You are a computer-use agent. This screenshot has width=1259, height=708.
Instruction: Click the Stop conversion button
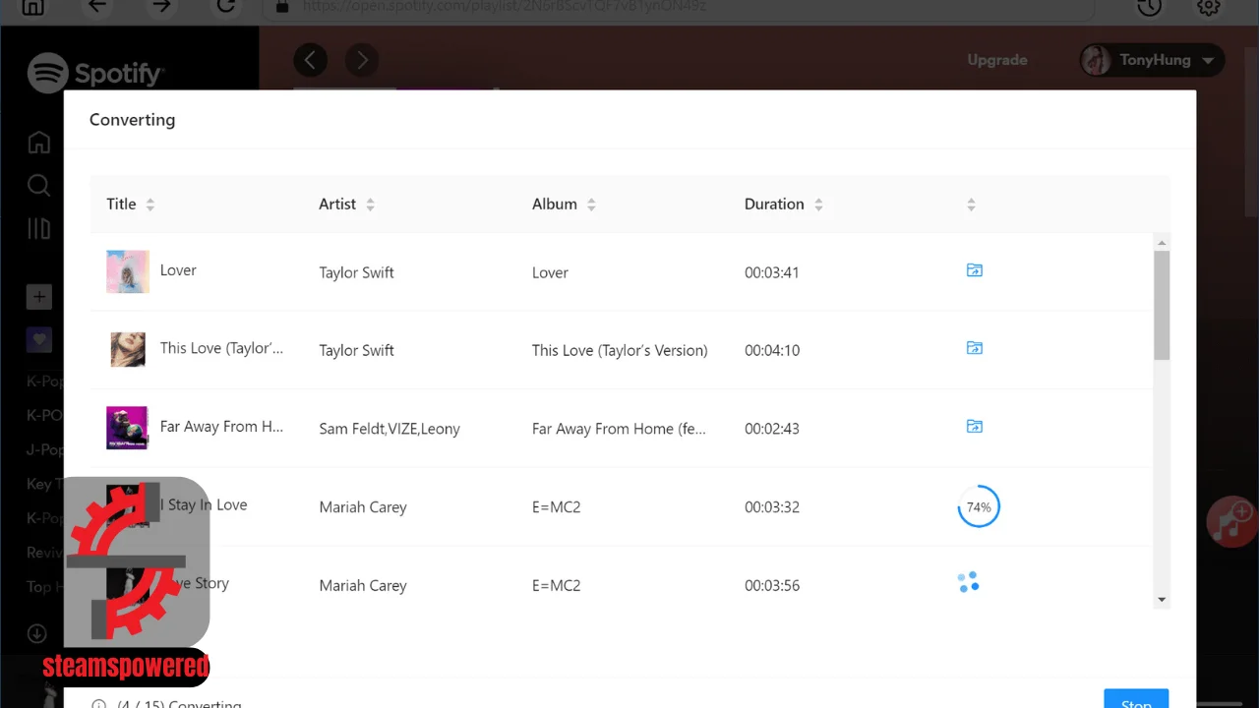coord(1136,698)
